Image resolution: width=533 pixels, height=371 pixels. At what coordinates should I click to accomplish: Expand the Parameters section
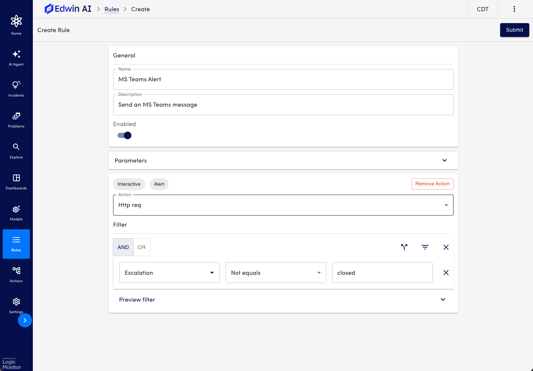[x=283, y=160]
